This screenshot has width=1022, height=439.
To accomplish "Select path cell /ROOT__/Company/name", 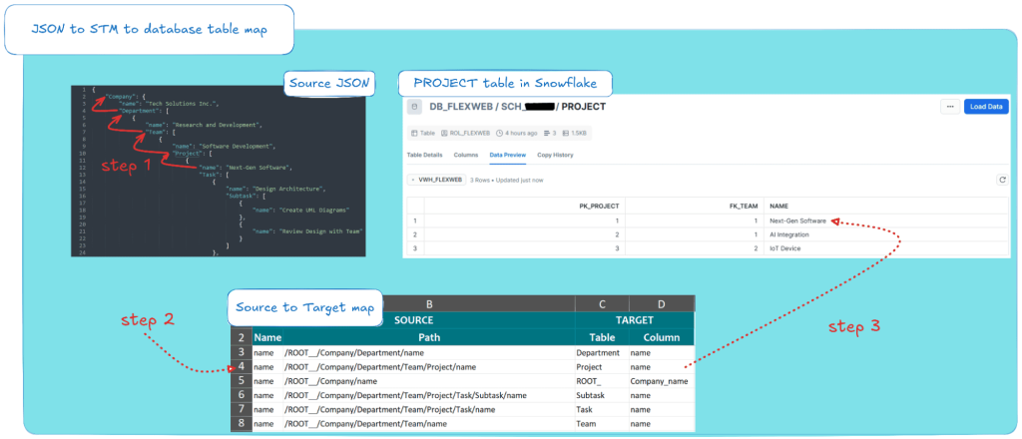I will tap(429, 381).
